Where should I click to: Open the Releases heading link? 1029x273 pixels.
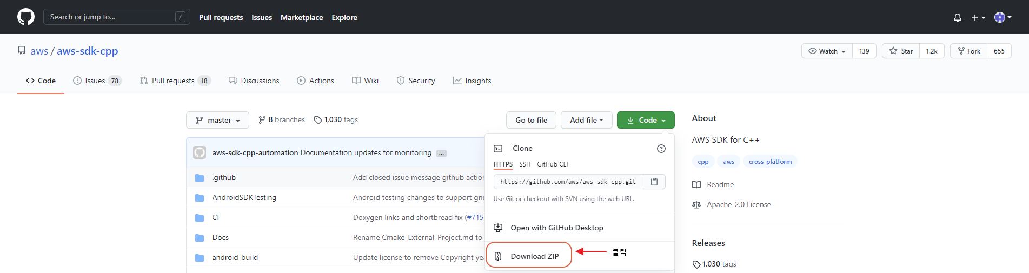click(x=708, y=243)
